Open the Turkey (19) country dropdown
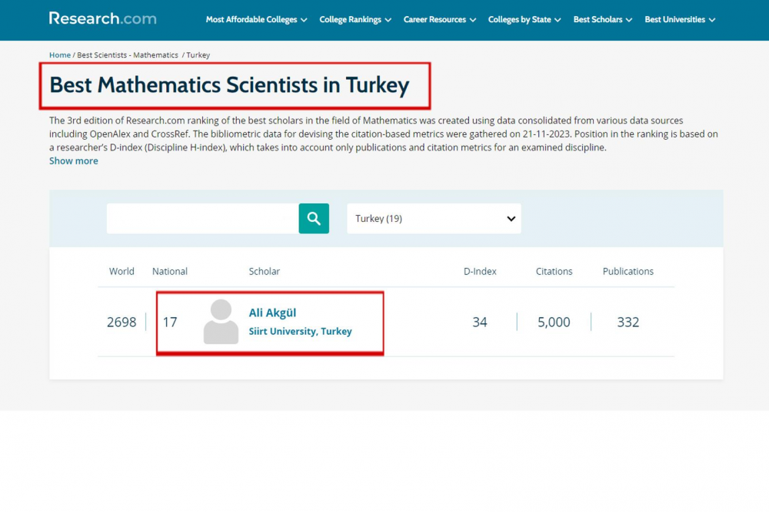 pyautogui.click(x=434, y=219)
